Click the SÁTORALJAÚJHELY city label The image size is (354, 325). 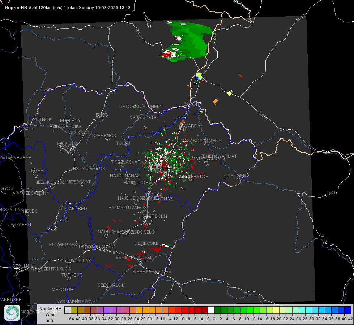(x=141, y=106)
